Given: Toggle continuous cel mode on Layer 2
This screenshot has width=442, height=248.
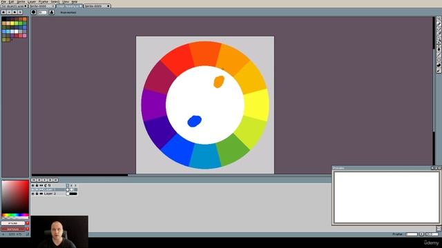Looking at the screenshot, I should click(x=41, y=194).
